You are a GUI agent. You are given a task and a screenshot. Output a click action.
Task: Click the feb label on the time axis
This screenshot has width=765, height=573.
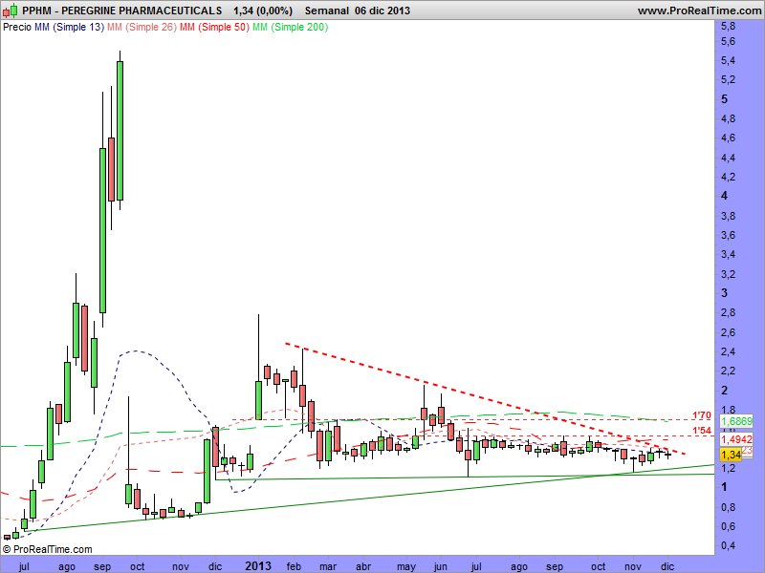pos(294,566)
